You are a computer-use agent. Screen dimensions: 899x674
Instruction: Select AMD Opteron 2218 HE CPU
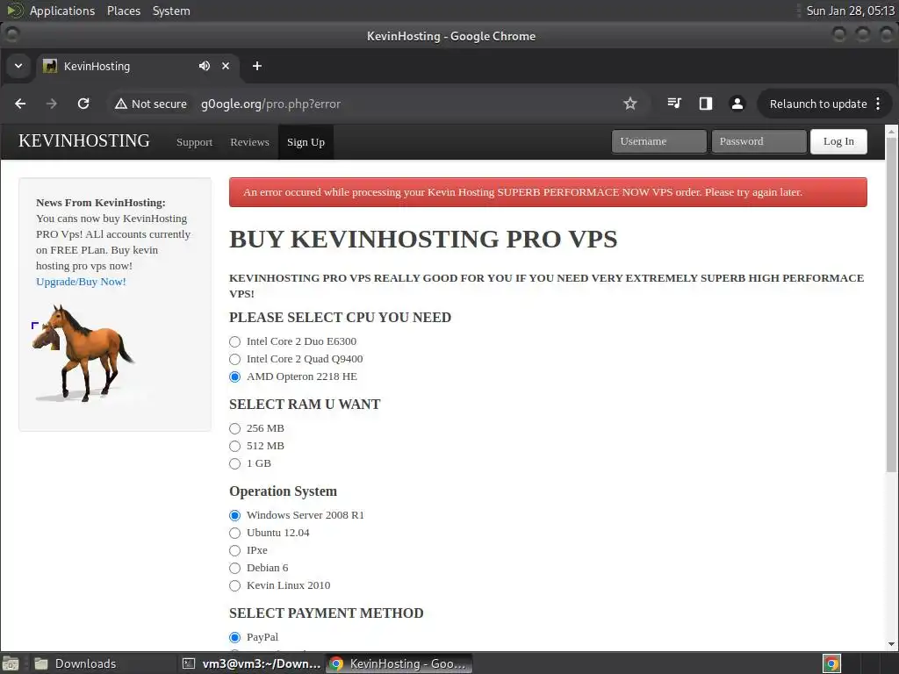234,376
